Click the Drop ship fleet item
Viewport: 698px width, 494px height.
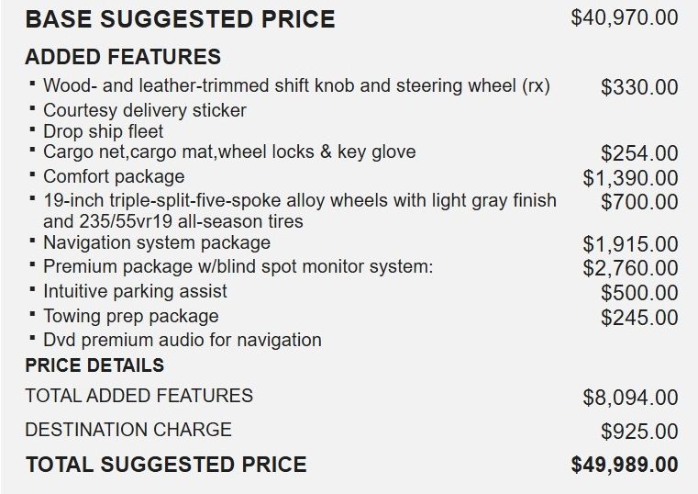coord(103,131)
